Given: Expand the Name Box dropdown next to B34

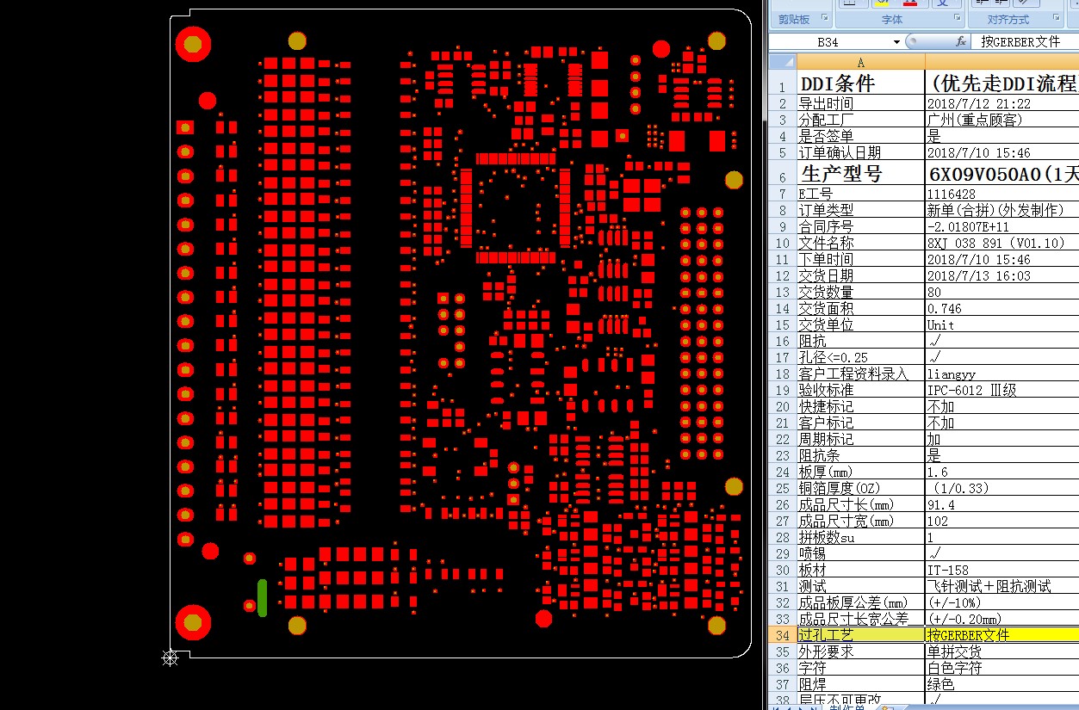Looking at the screenshot, I should (x=897, y=41).
